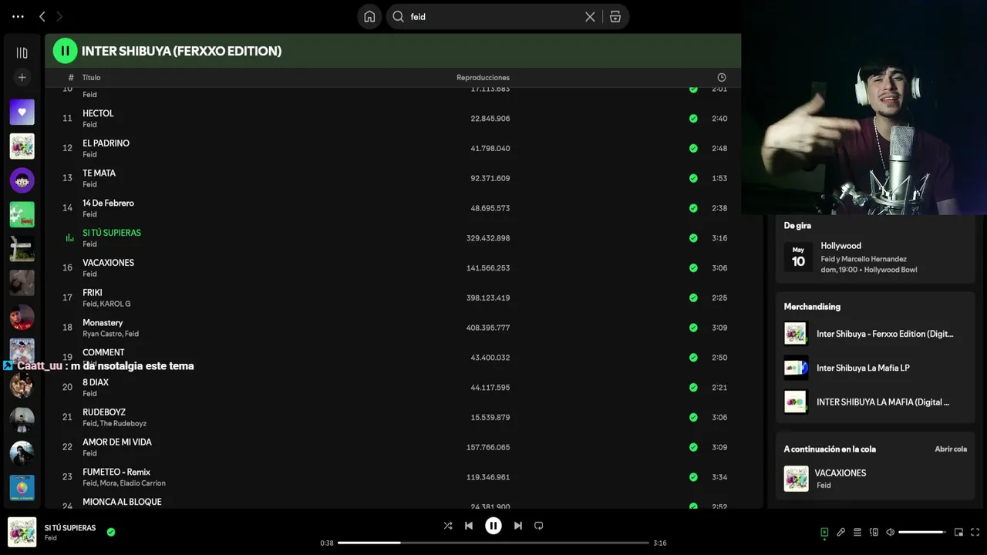Image resolution: width=987 pixels, height=555 pixels.
Task: Open artist KAROL G under FRIKI
Action: pos(115,304)
